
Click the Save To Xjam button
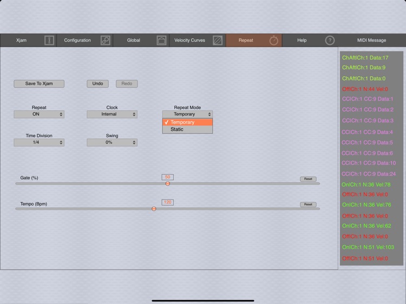click(x=39, y=83)
